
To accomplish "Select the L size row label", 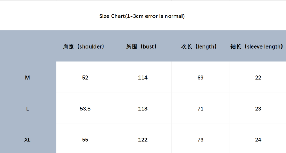I will coord(27,109).
